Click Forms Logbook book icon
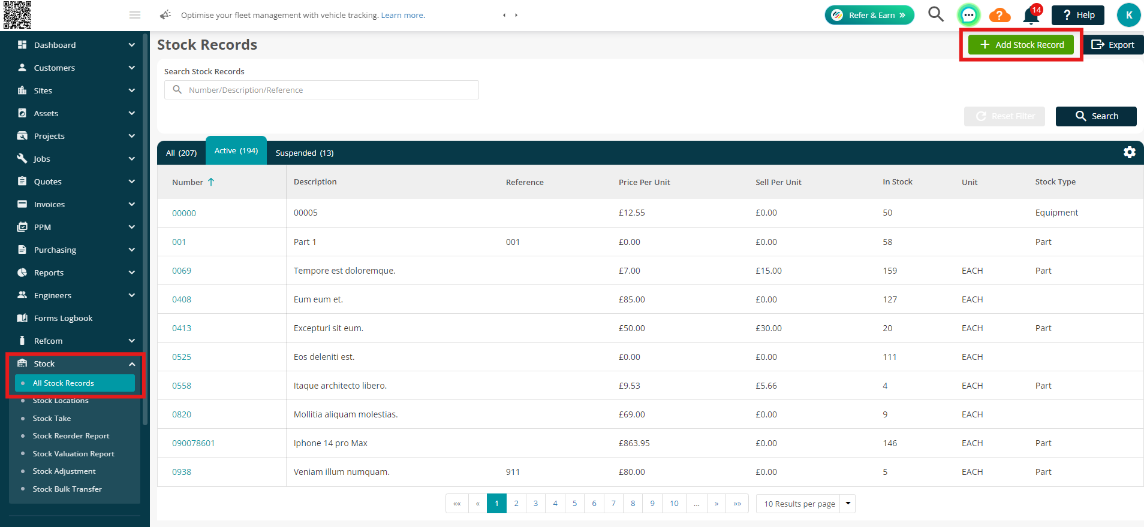This screenshot has width=1144, height=527. [22, 318]
